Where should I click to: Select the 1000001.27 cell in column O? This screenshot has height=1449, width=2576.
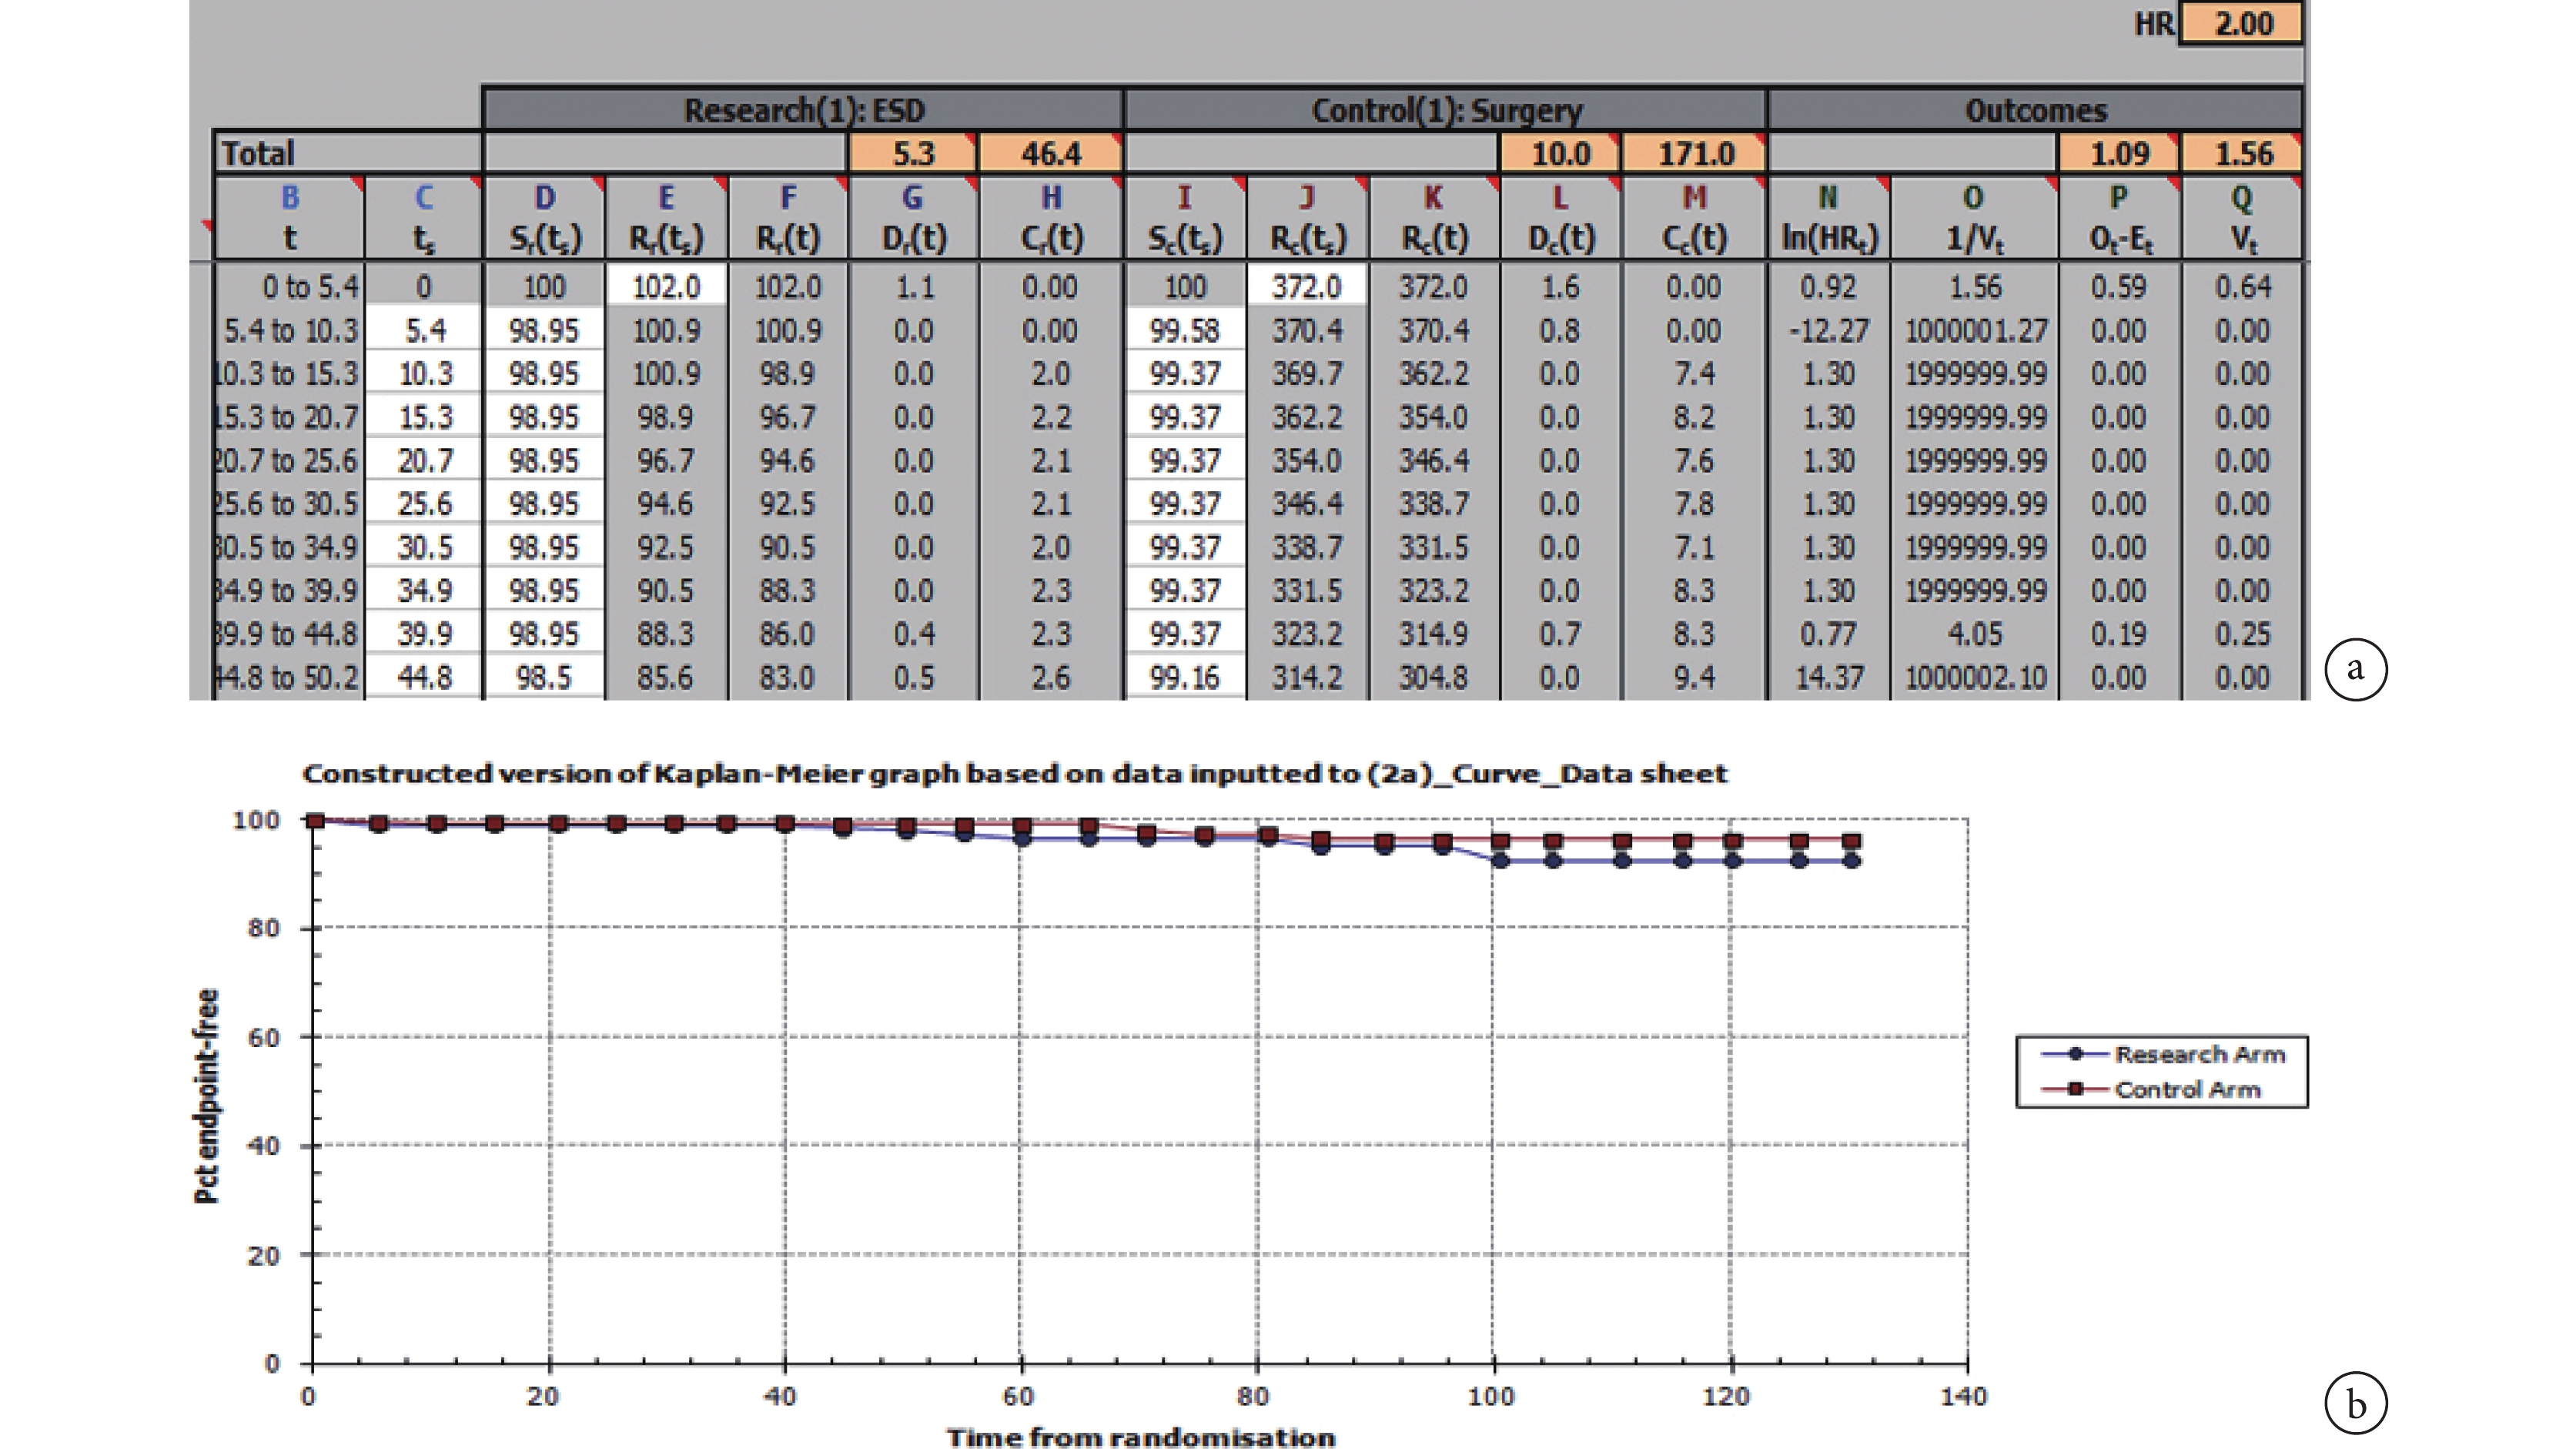point(1975,330)
